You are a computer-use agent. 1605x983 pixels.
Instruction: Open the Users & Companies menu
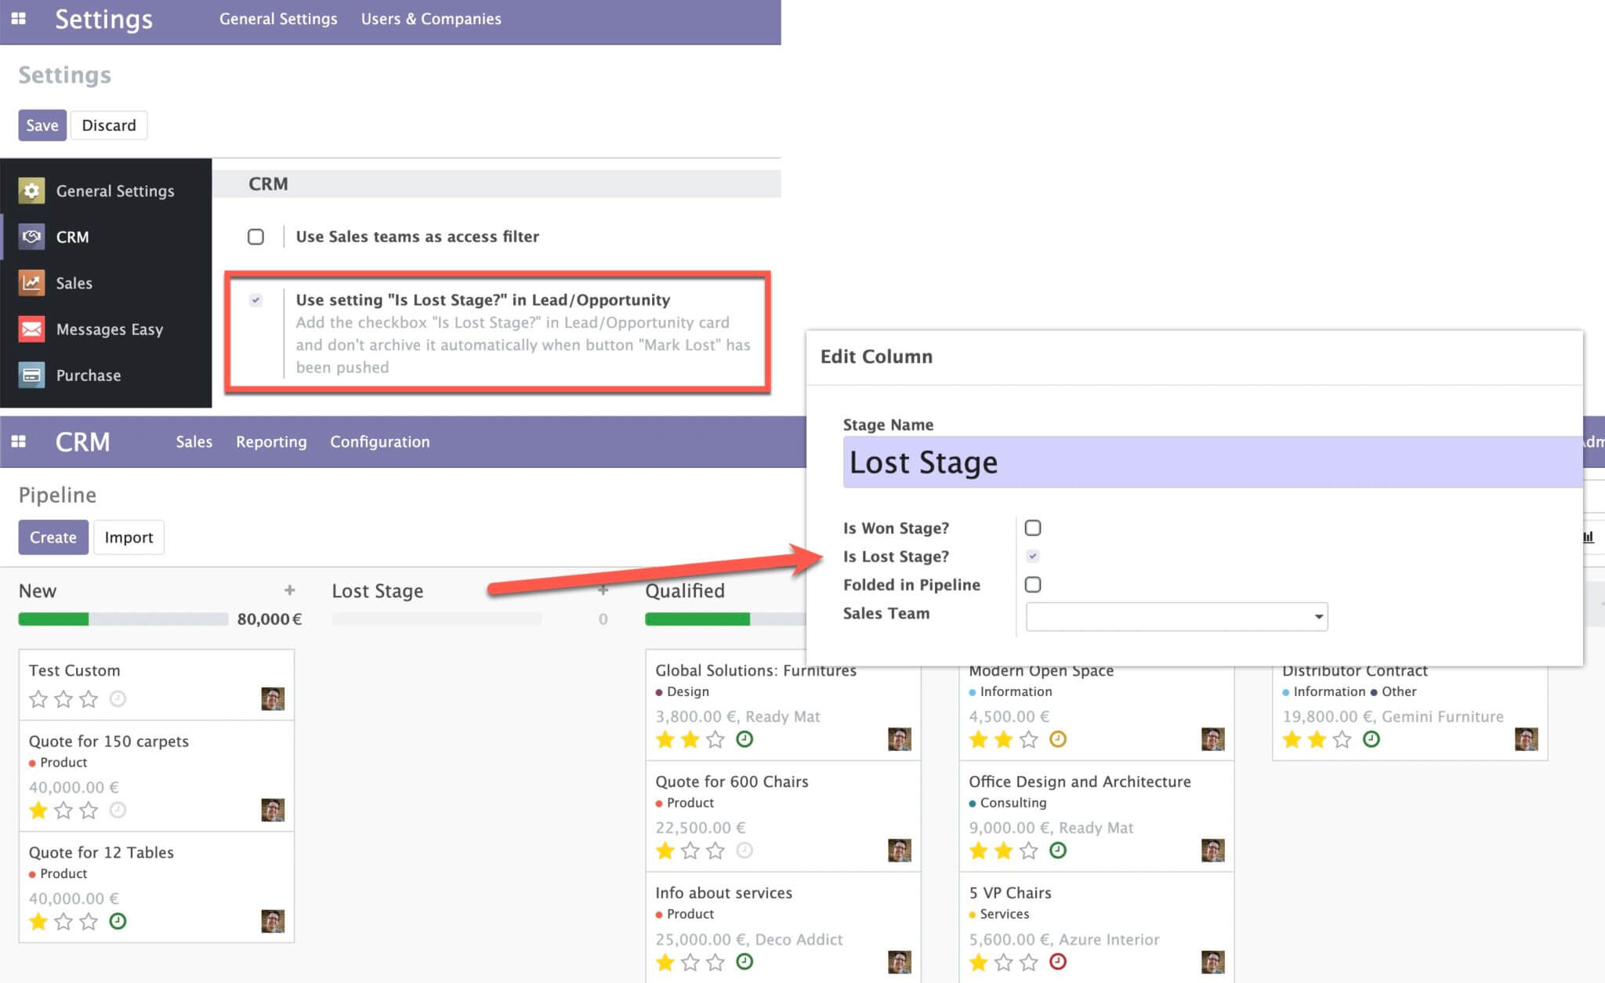pyautogui.click(x=430, y=18)
